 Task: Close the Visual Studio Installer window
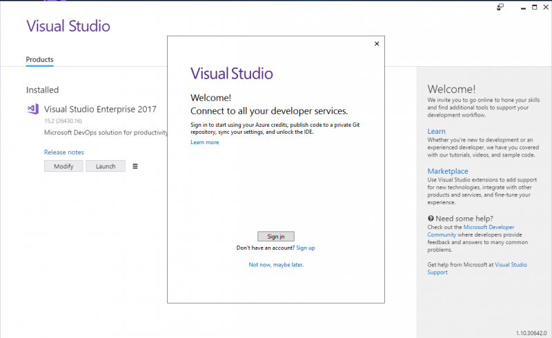[x=546, y=7]
